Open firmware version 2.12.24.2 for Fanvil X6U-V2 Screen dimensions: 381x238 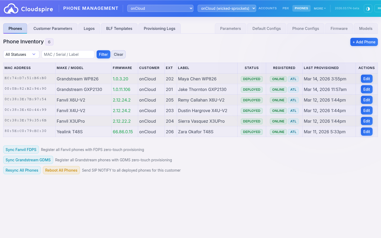pos(122,100)
